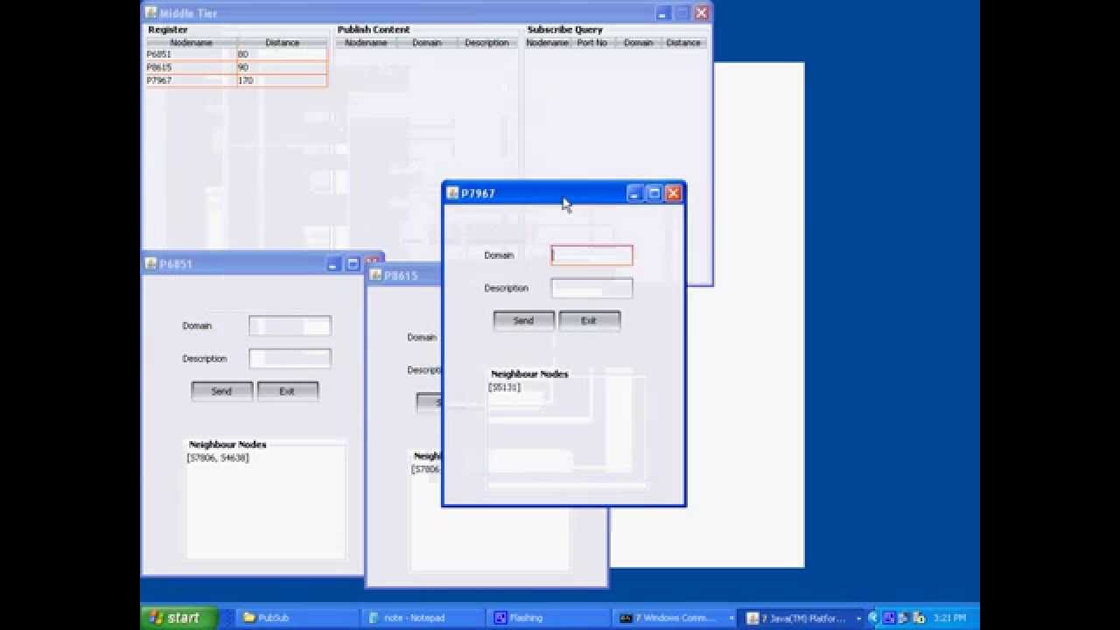Image resolution: width=1120 pixels, height=630 pixels.
Task: Click Distance header under Subscribe Query
Action: click(683, 43)
